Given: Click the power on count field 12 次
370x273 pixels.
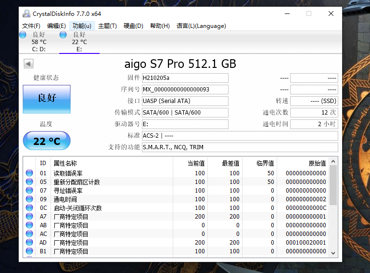Looking at the screenshot, I should (314, 113).
